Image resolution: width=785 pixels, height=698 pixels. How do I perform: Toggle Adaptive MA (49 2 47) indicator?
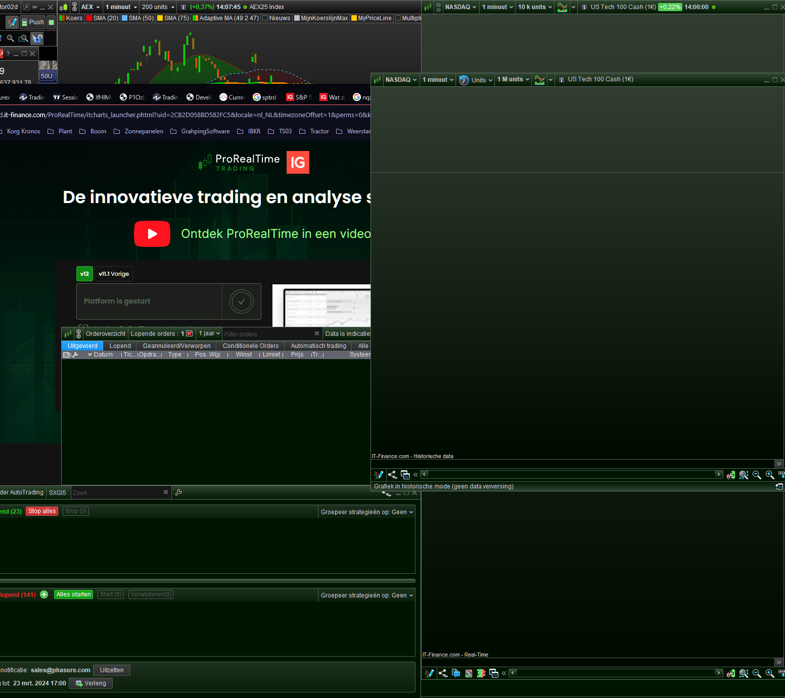pyautogui.click(x=226, y=18)
